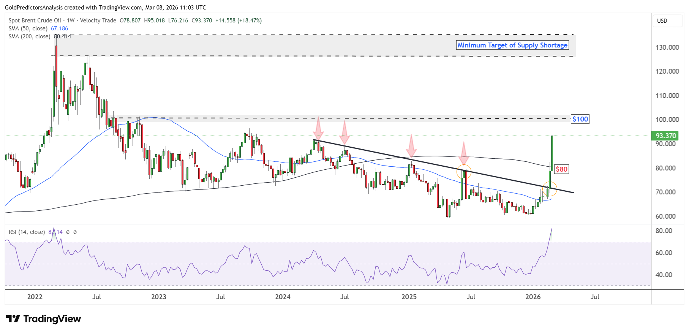This screenshot has width=689, height=333.
Task: Click 100.000 on the price axis
Action: [x=667, y=120]
